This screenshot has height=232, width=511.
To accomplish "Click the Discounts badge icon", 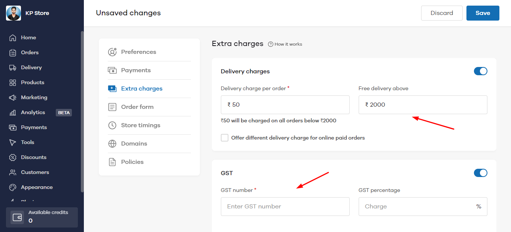I will coord(13,158).
